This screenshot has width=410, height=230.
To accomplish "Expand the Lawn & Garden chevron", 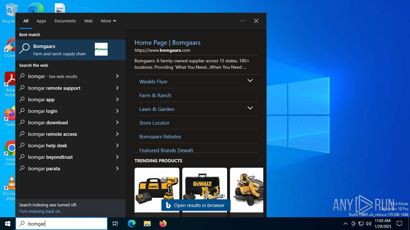I will point(250,108).
